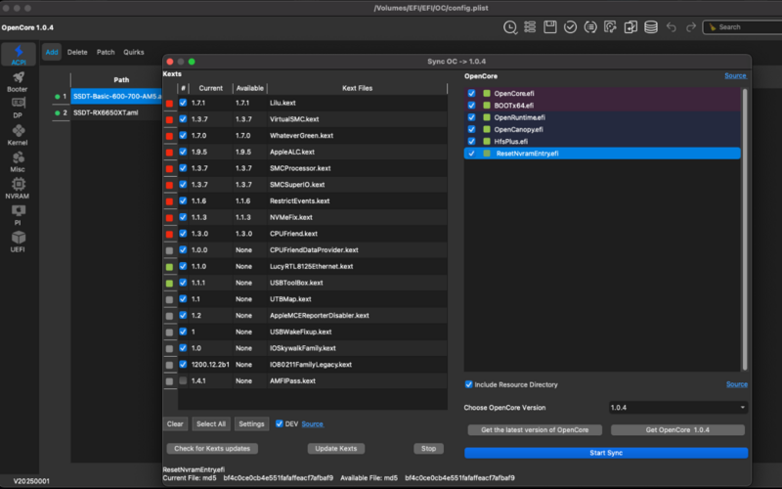Open the OpenCore version dropdown
The height and width of the screenshot is (489, 782).
point(676,407)
